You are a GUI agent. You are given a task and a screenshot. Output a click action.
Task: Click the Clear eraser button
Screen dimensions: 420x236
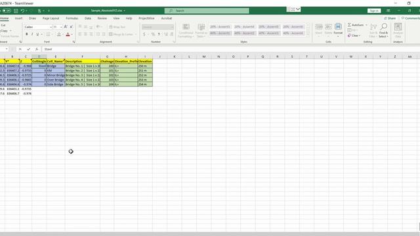click(354, 35)
